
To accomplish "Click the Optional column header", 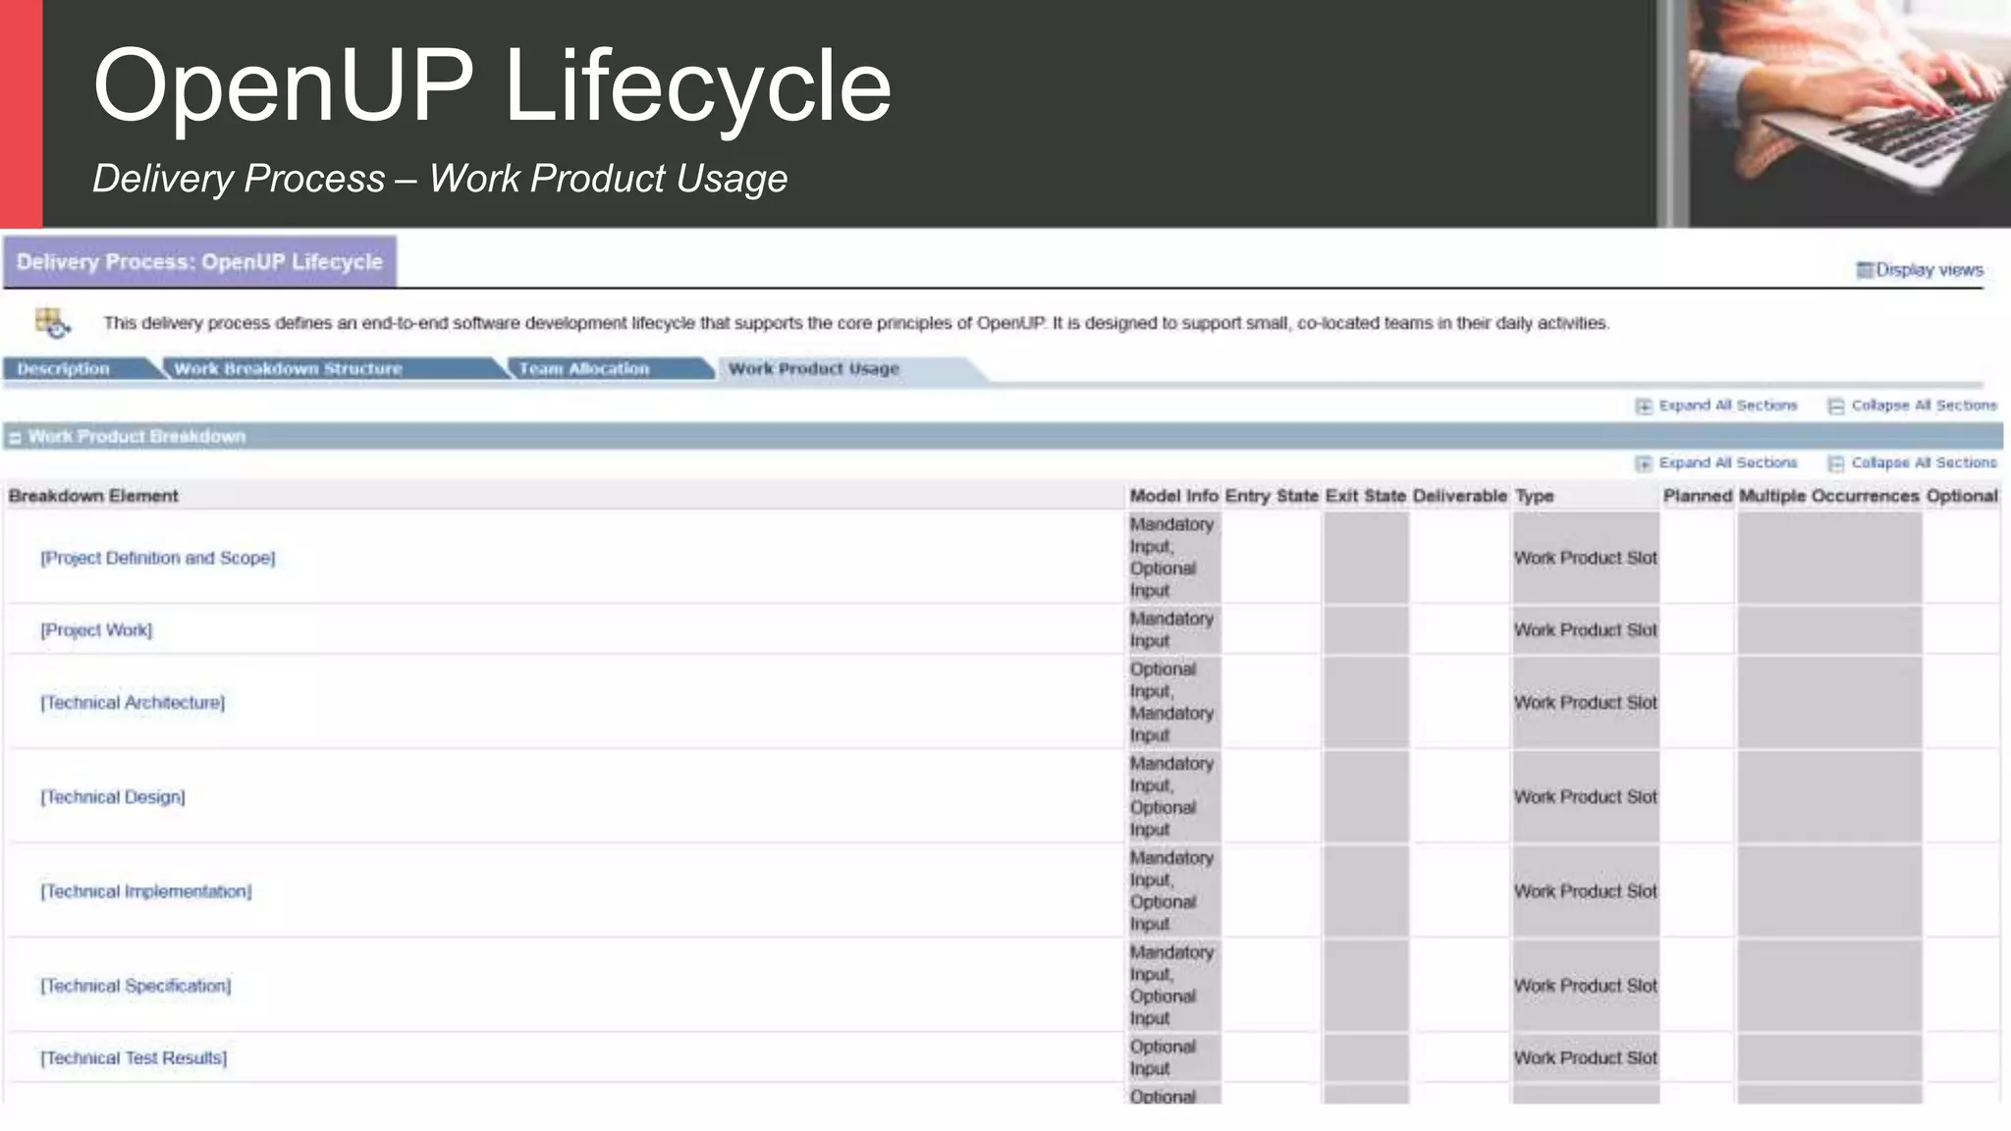I will (1962, 496).
